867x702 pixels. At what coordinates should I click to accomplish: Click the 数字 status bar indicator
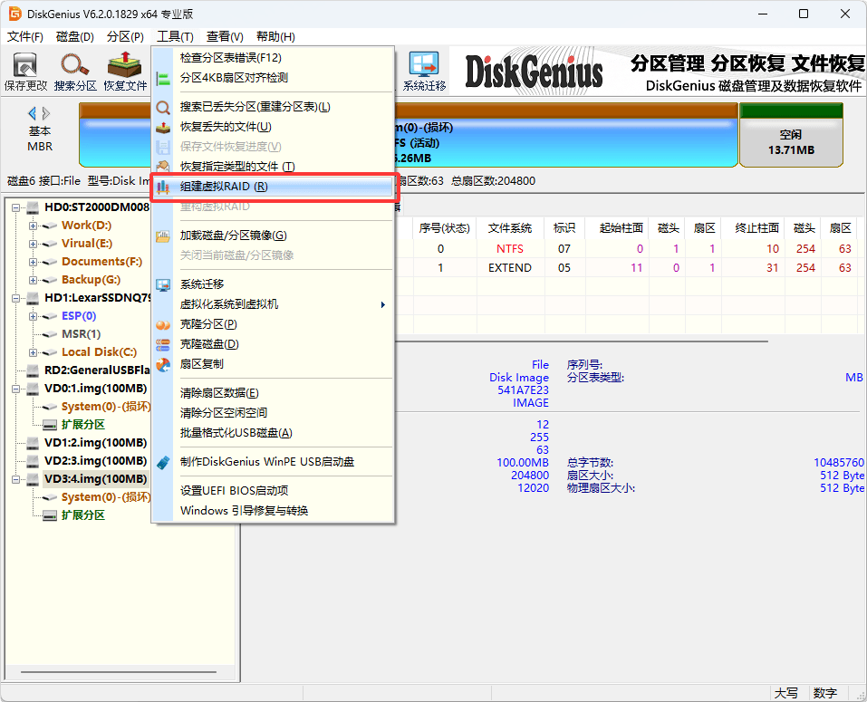pos(824,693)
